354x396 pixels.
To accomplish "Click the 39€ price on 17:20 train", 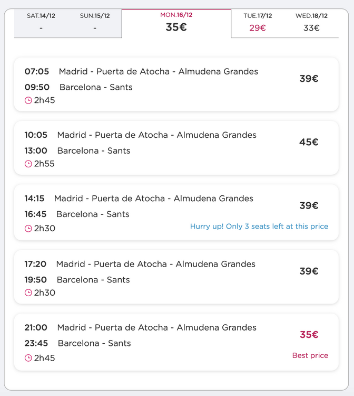I will click(309, 271).
